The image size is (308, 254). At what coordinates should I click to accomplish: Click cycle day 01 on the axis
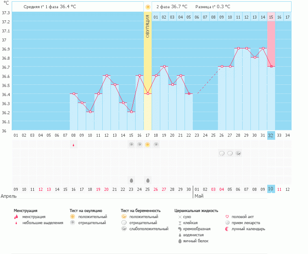pos(16,135)
